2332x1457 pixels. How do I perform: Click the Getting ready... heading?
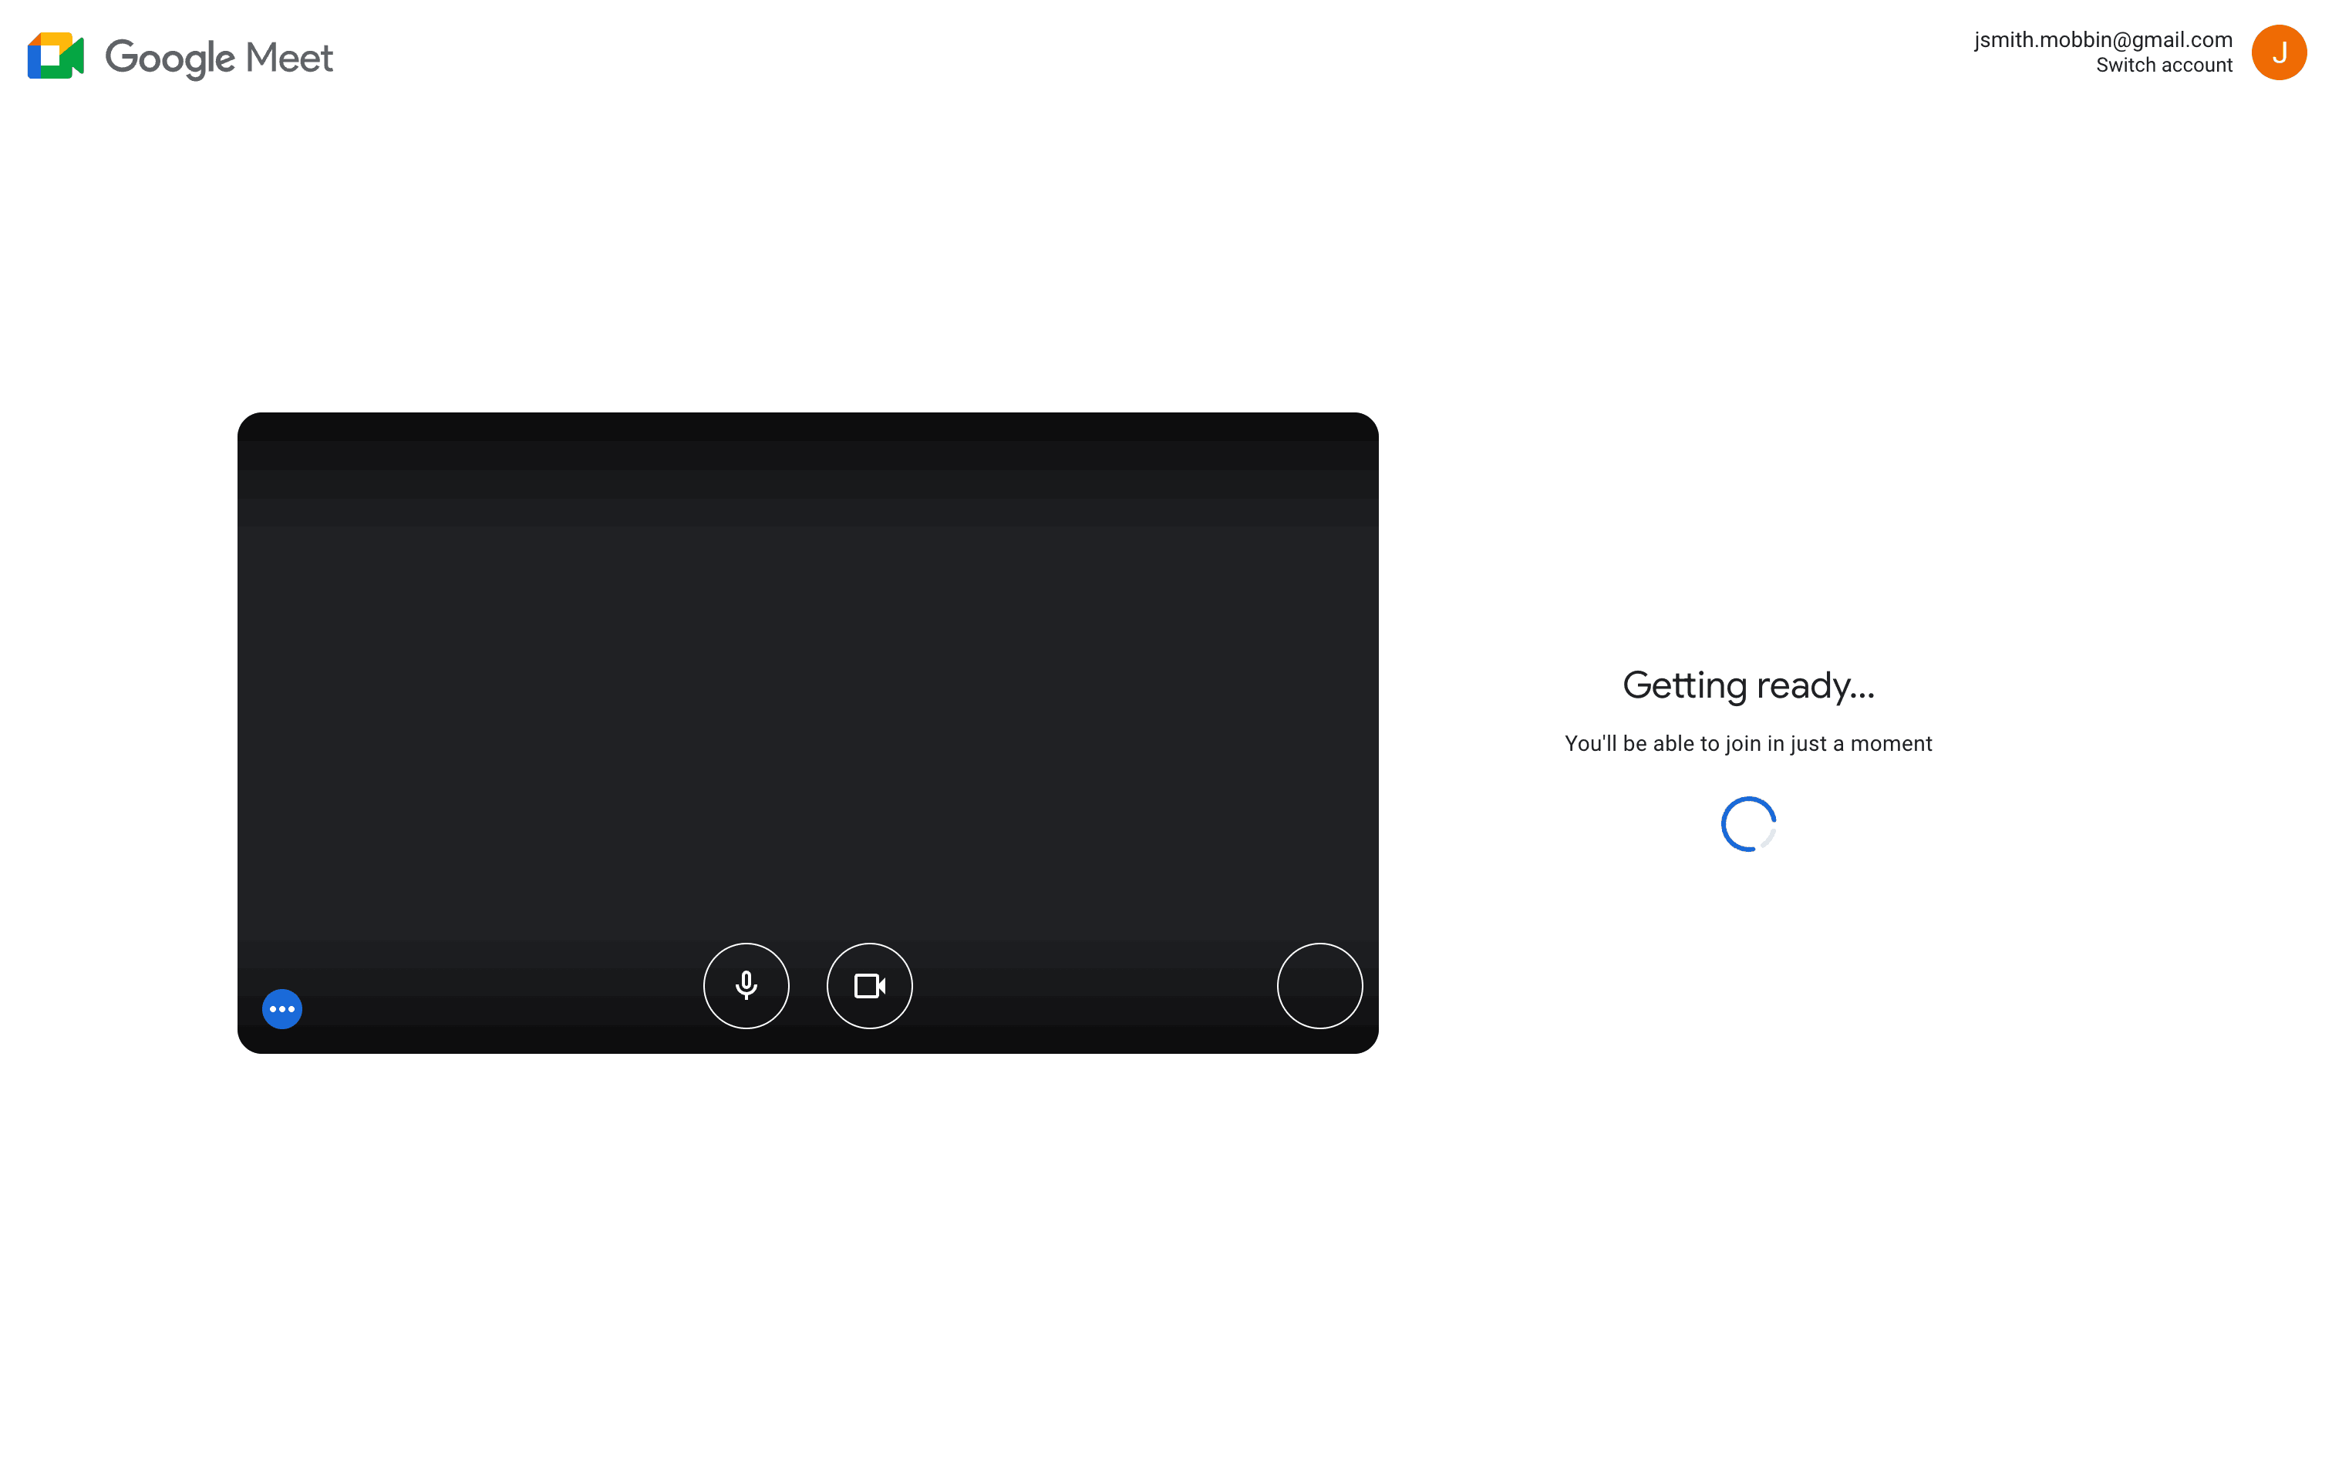click(1748, 685)
